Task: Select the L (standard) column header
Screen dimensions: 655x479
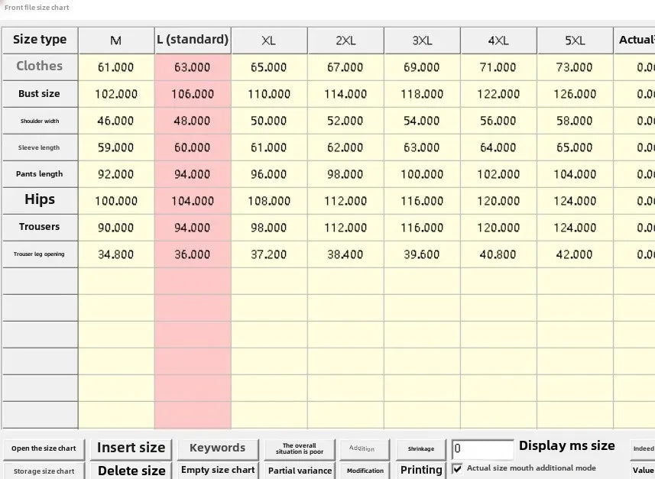Action: coord(193,40)
